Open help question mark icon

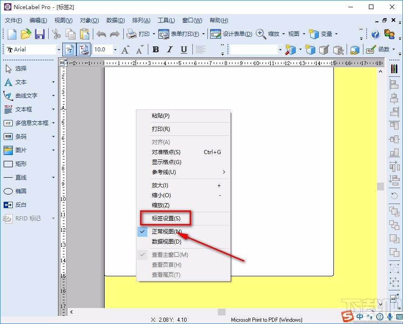[375, 34]
